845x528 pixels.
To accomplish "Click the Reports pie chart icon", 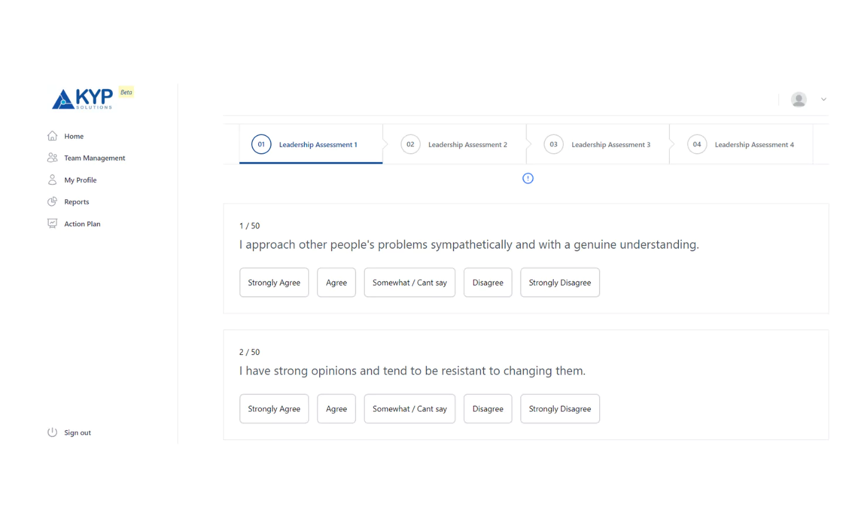I will tap(52, 202).
